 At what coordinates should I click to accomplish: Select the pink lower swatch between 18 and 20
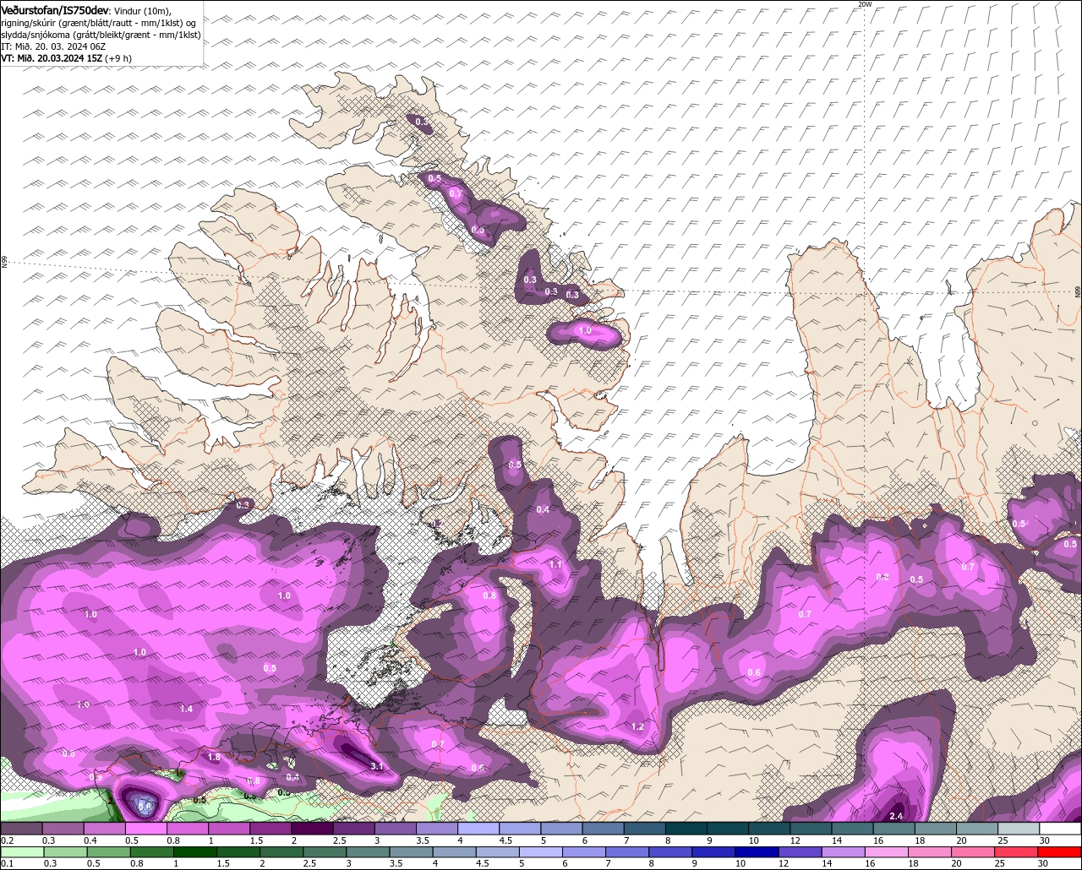click(x=929, y=851)
